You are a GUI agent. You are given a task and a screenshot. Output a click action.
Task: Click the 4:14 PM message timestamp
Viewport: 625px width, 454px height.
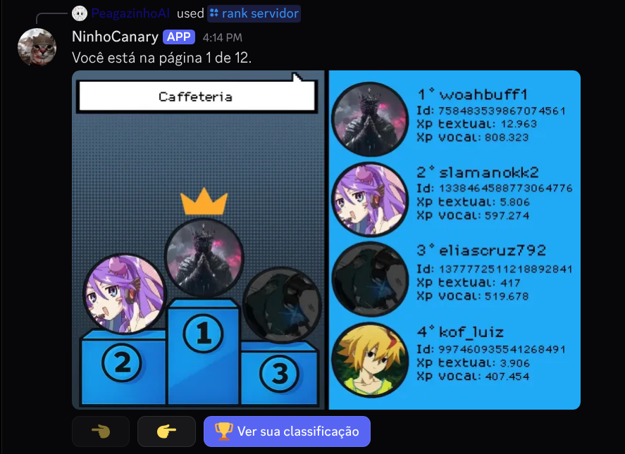click(223, 37)
